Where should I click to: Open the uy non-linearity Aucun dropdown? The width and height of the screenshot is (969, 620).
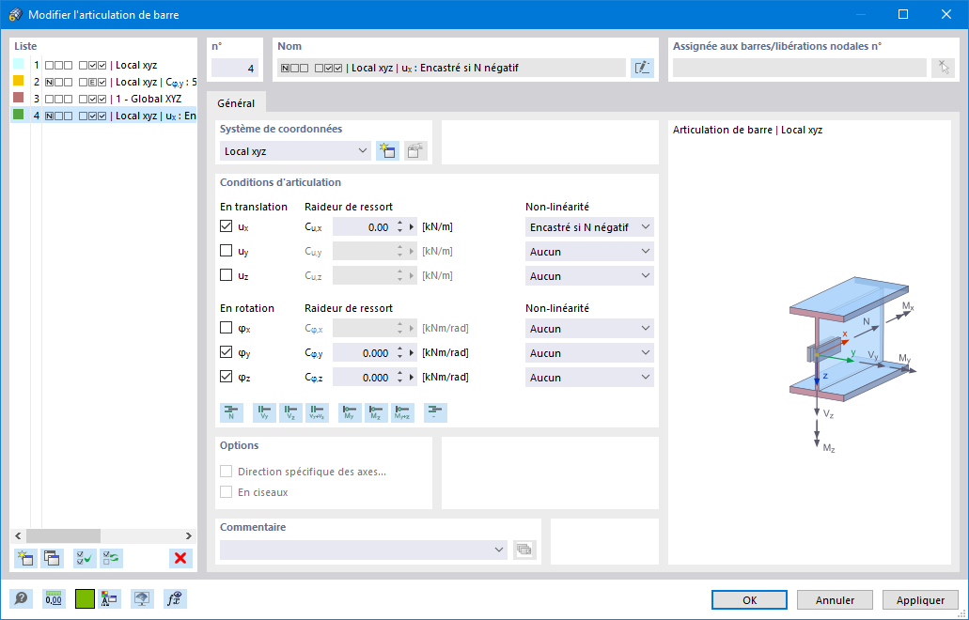tap(589, 252)
